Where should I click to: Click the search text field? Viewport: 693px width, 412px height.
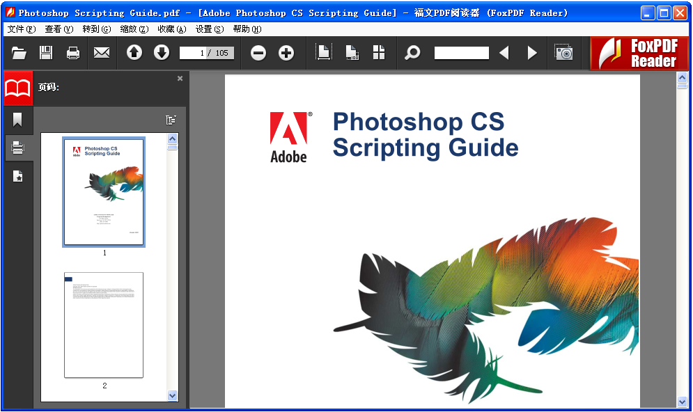click(461, 53)
